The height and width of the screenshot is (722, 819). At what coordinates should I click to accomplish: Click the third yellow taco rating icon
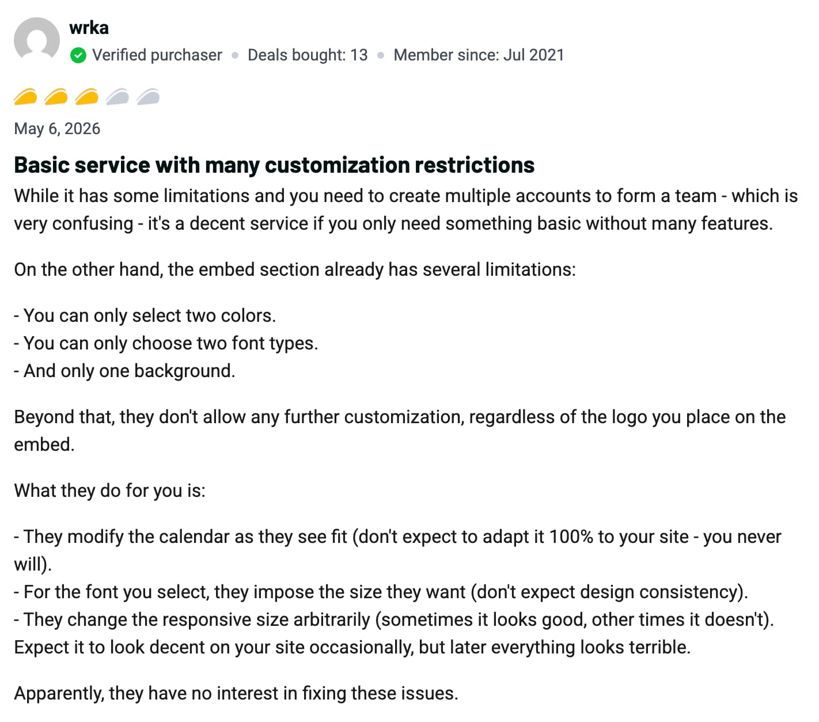point(87,97)
